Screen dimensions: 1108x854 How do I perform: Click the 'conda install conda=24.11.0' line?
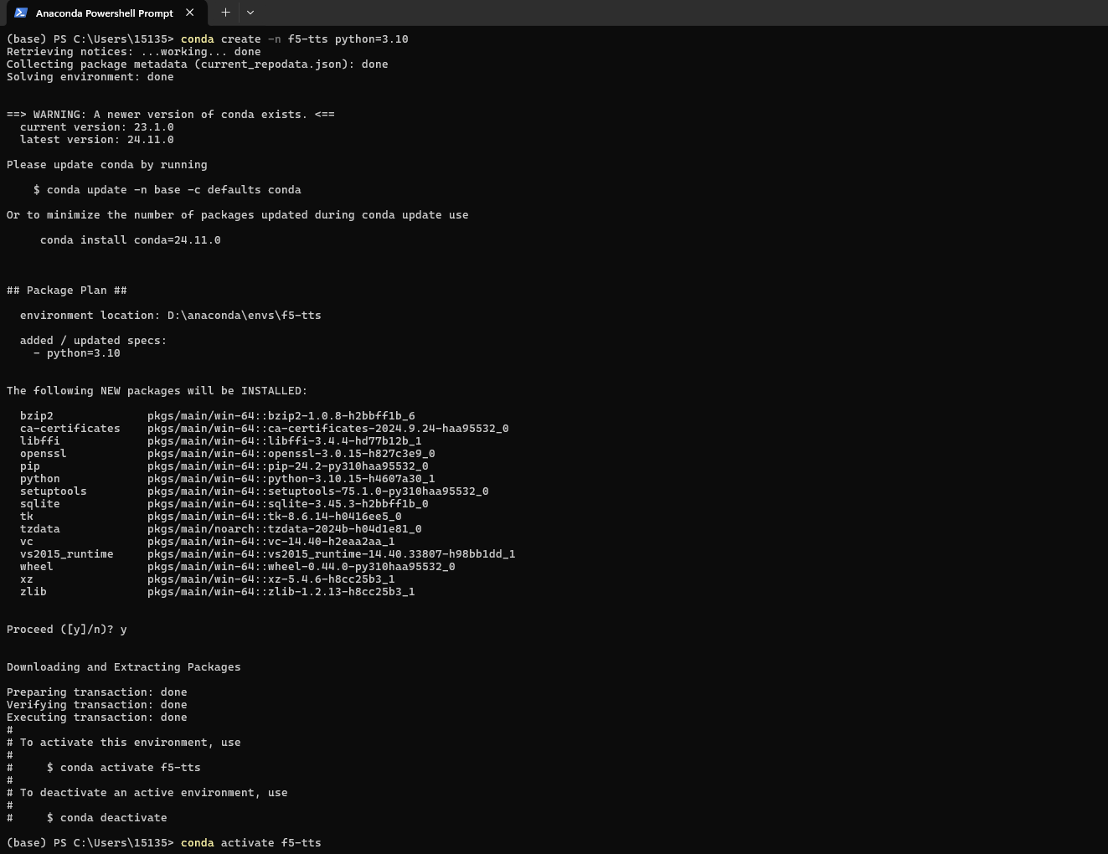[131, 240]
